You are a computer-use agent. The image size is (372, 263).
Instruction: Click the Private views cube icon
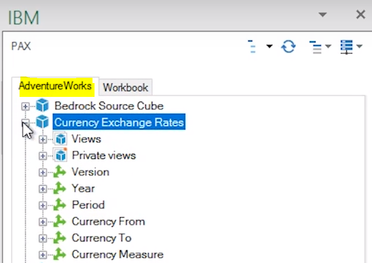(x=60, y=155)
